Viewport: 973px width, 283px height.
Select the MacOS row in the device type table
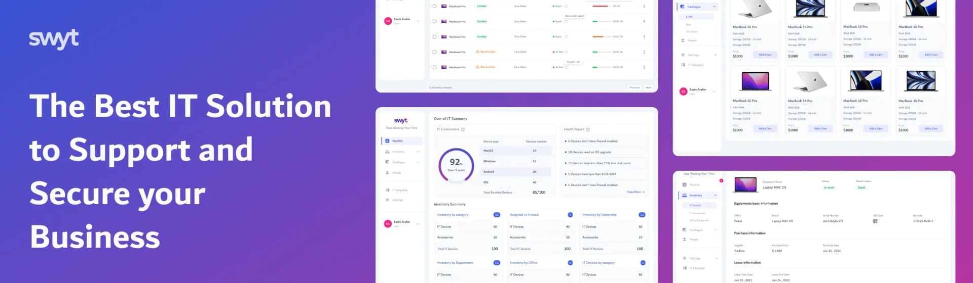515,151
